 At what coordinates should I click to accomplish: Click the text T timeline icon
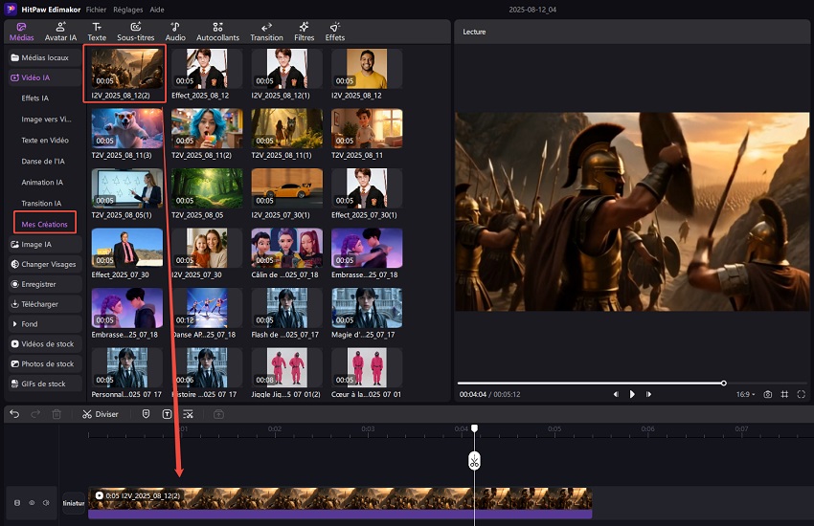coord(167,414)
